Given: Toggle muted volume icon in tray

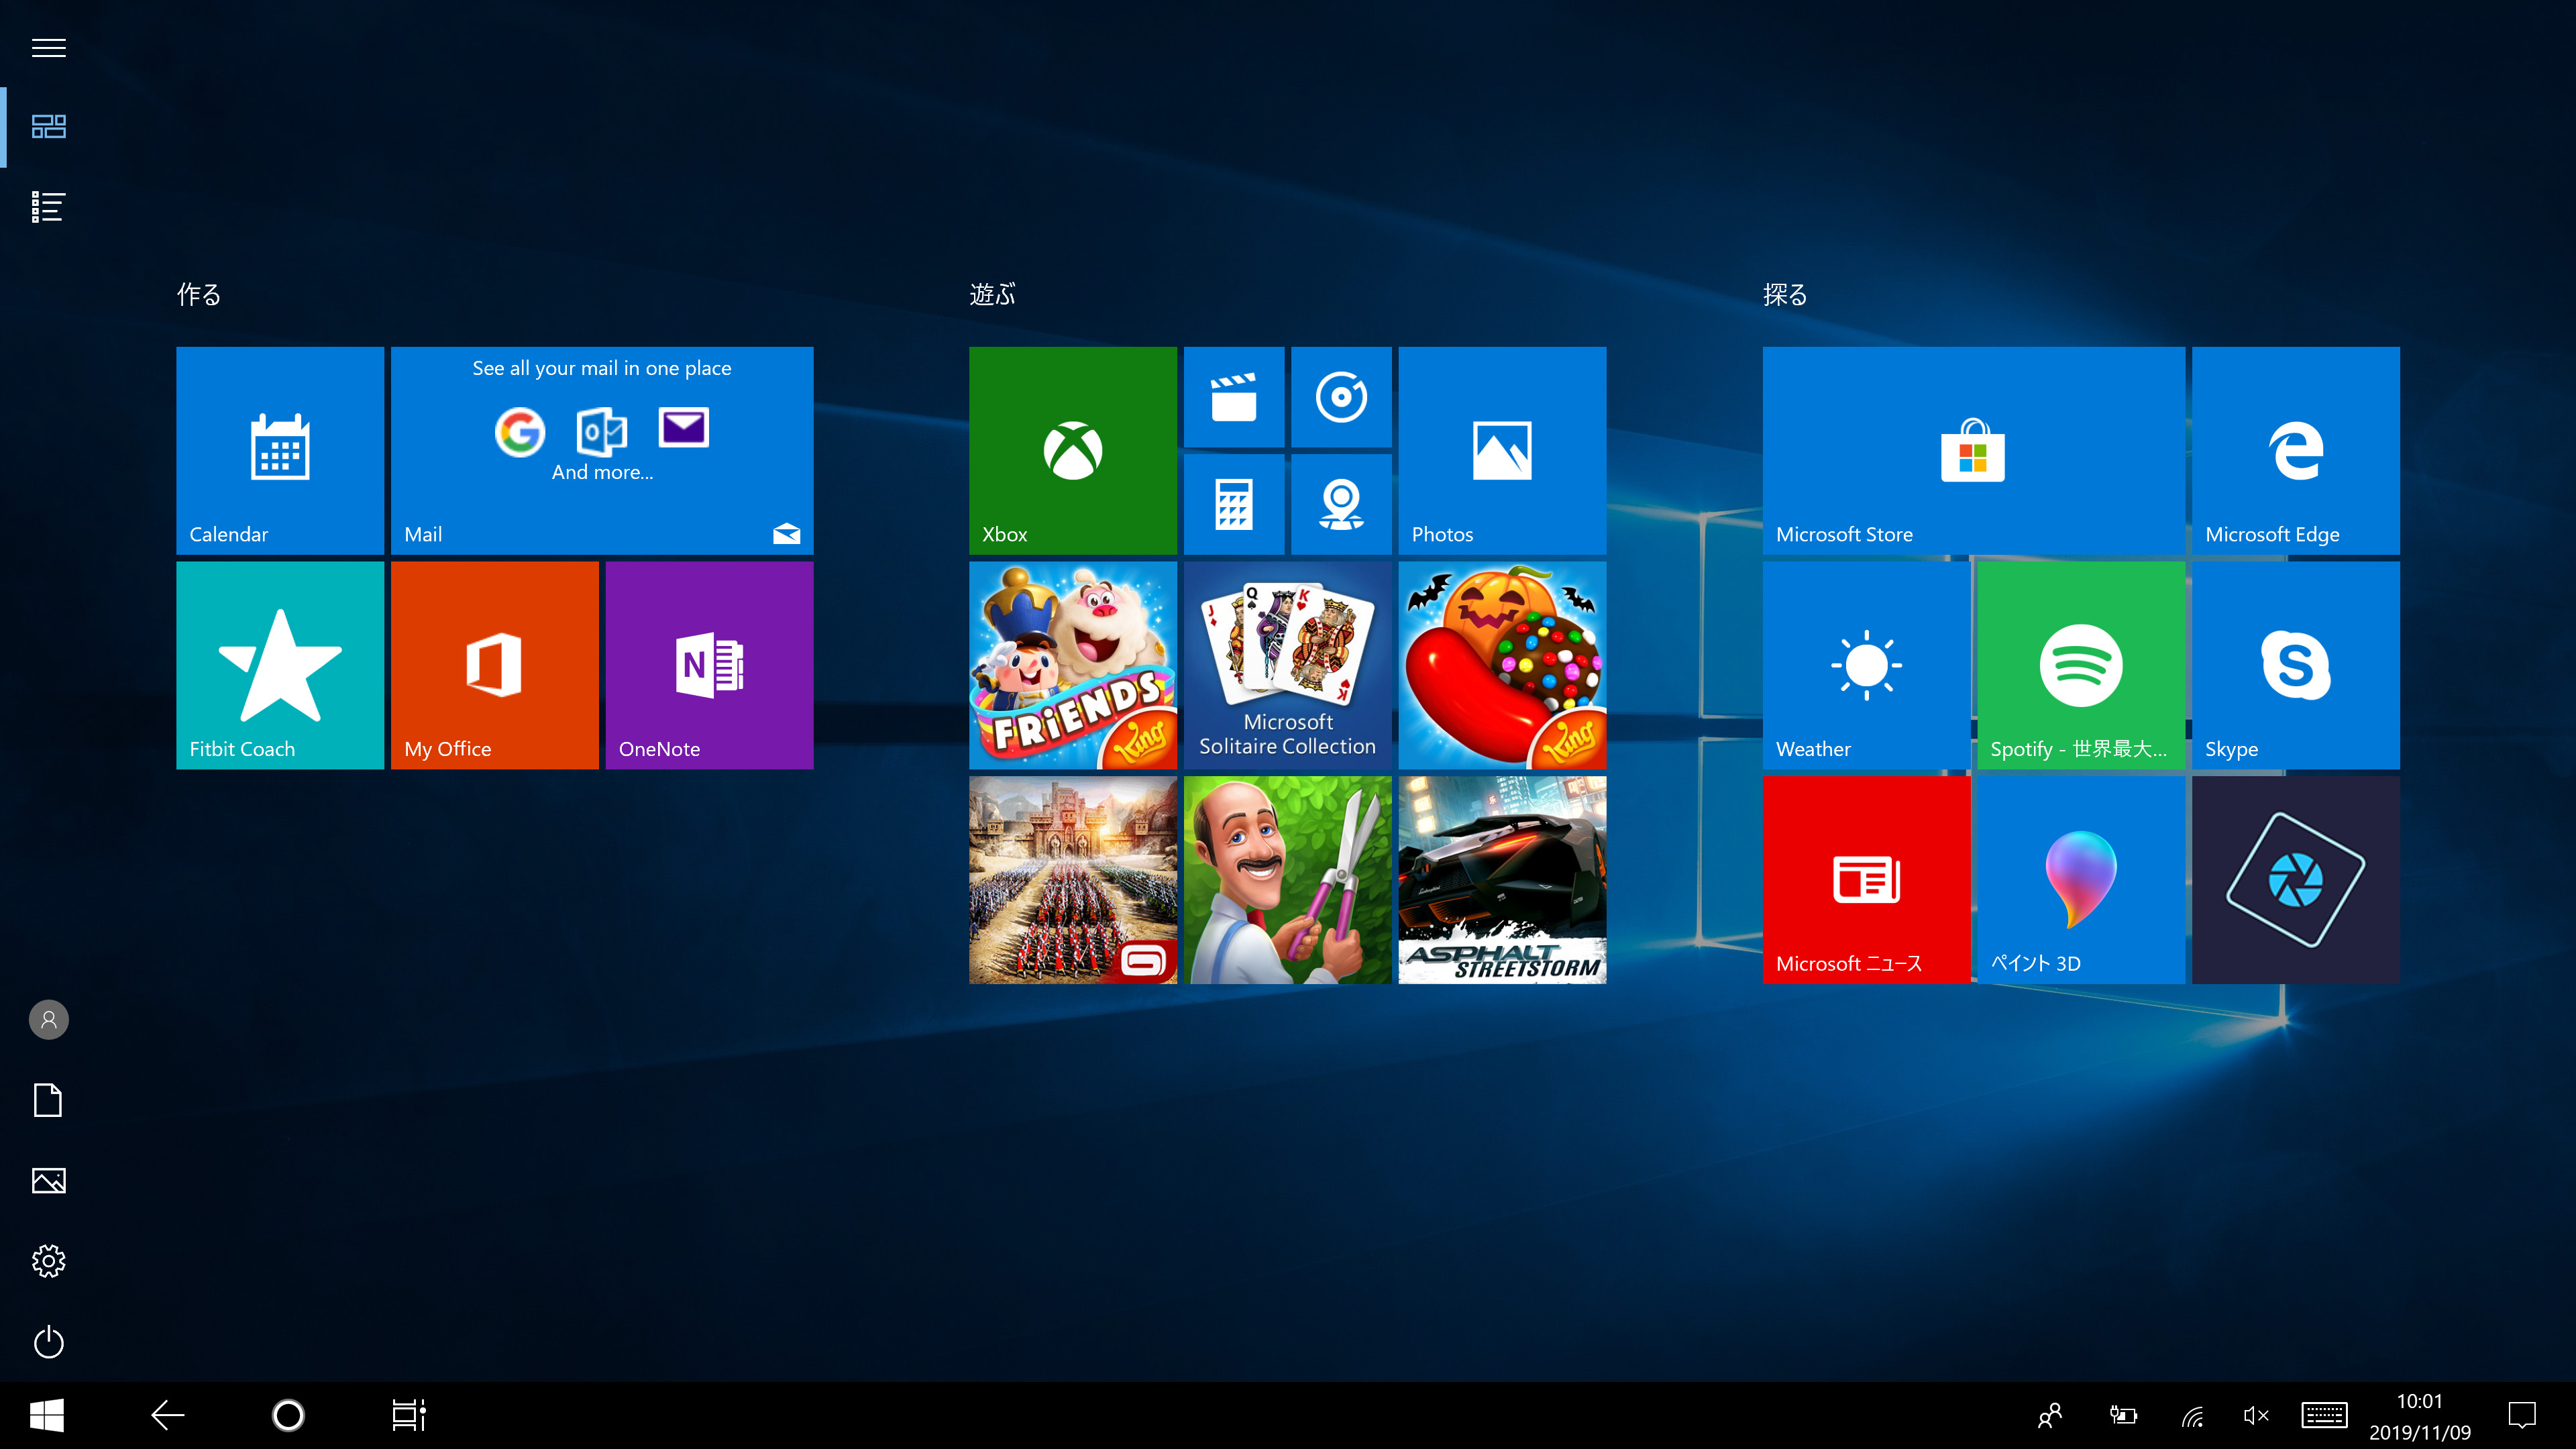Looking at the screenshot, I should pos(2255,1415).
